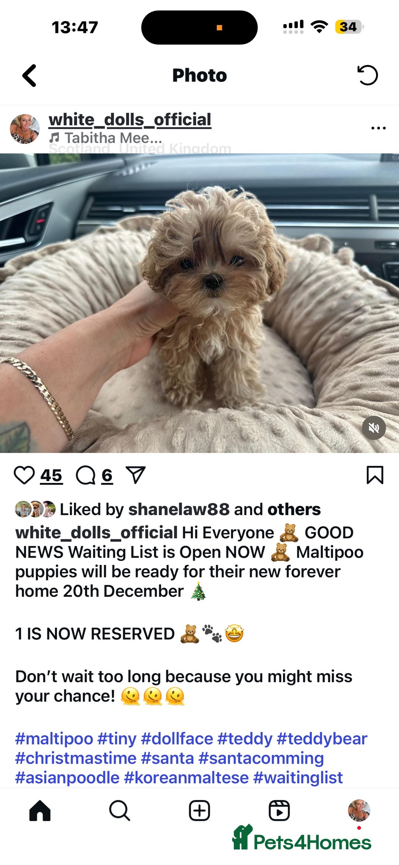Open comments via the speech bubble icon
The image size is (399, 865).
point(86,475)
